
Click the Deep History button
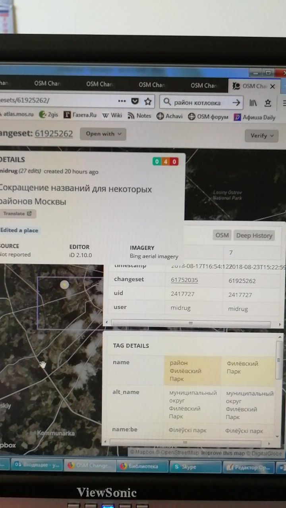click(x=254, y=235)
